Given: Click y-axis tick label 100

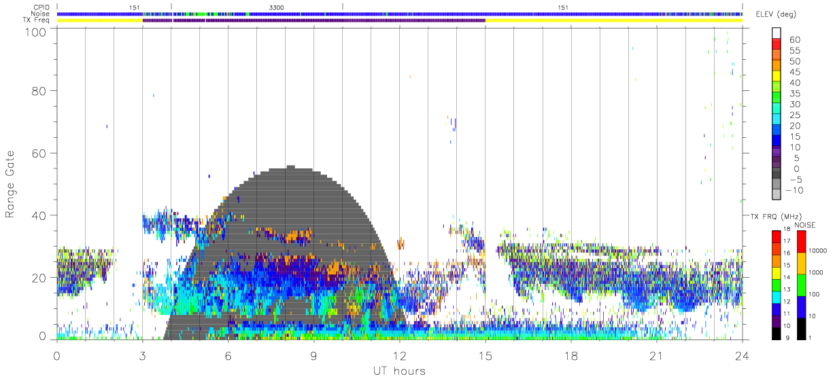Looking at the screenshot, I should click(x=35, y=33).
